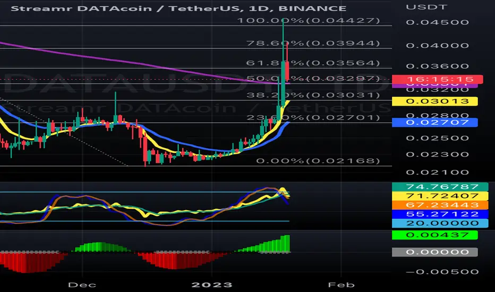Click the yellow price tag 0.03013
The image size is (495, 292).
coord(434,101)
